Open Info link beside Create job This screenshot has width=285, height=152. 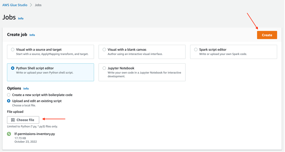pyautogui.click(x=32, y=35)
